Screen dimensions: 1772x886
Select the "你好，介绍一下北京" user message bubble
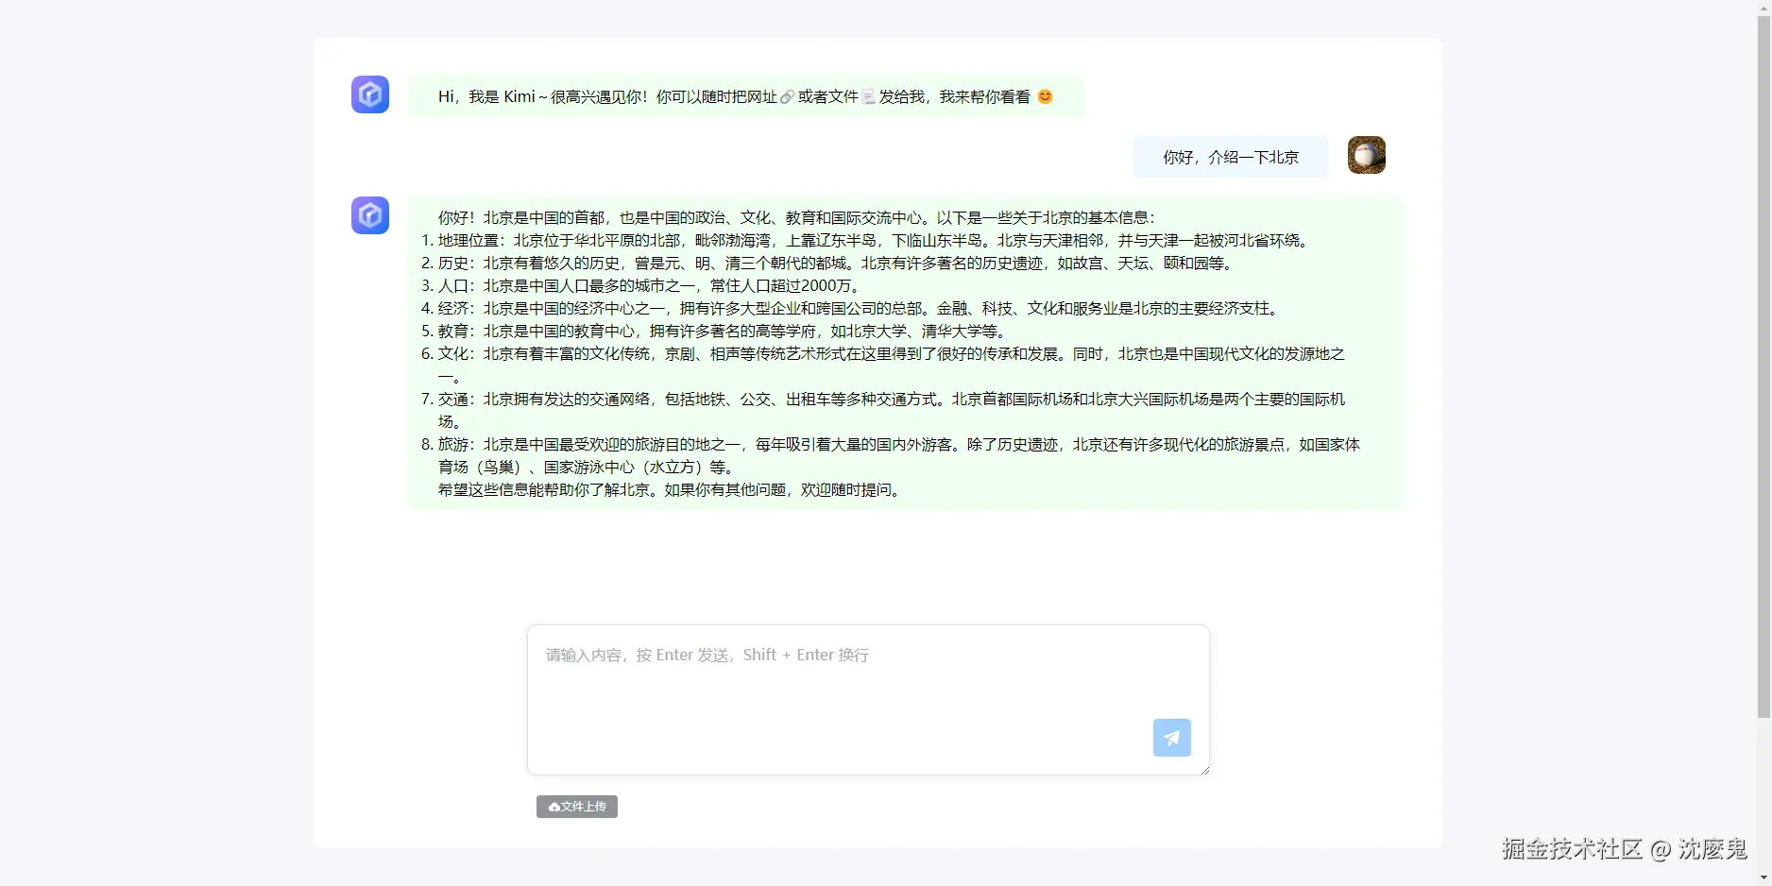click(1229, 157)
